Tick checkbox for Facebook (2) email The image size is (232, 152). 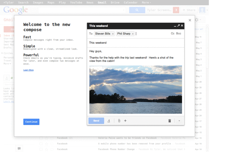(x=41, y=138)
